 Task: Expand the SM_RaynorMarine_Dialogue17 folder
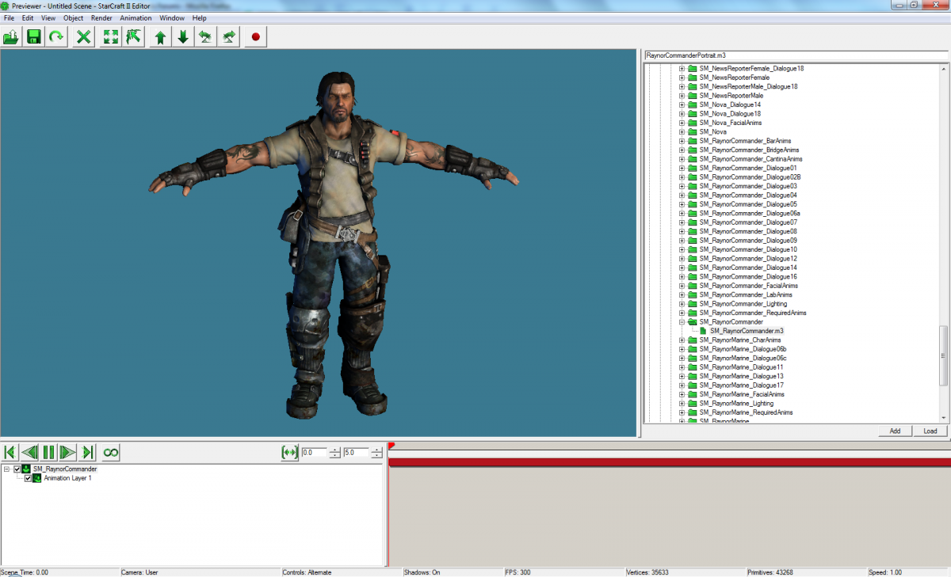682,385
